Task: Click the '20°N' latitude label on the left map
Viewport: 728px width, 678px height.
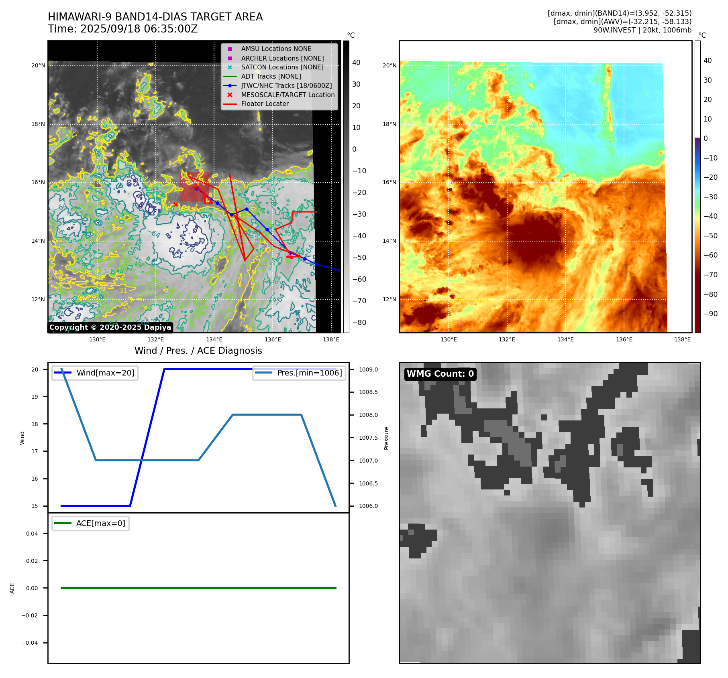Action: (39, 65)
